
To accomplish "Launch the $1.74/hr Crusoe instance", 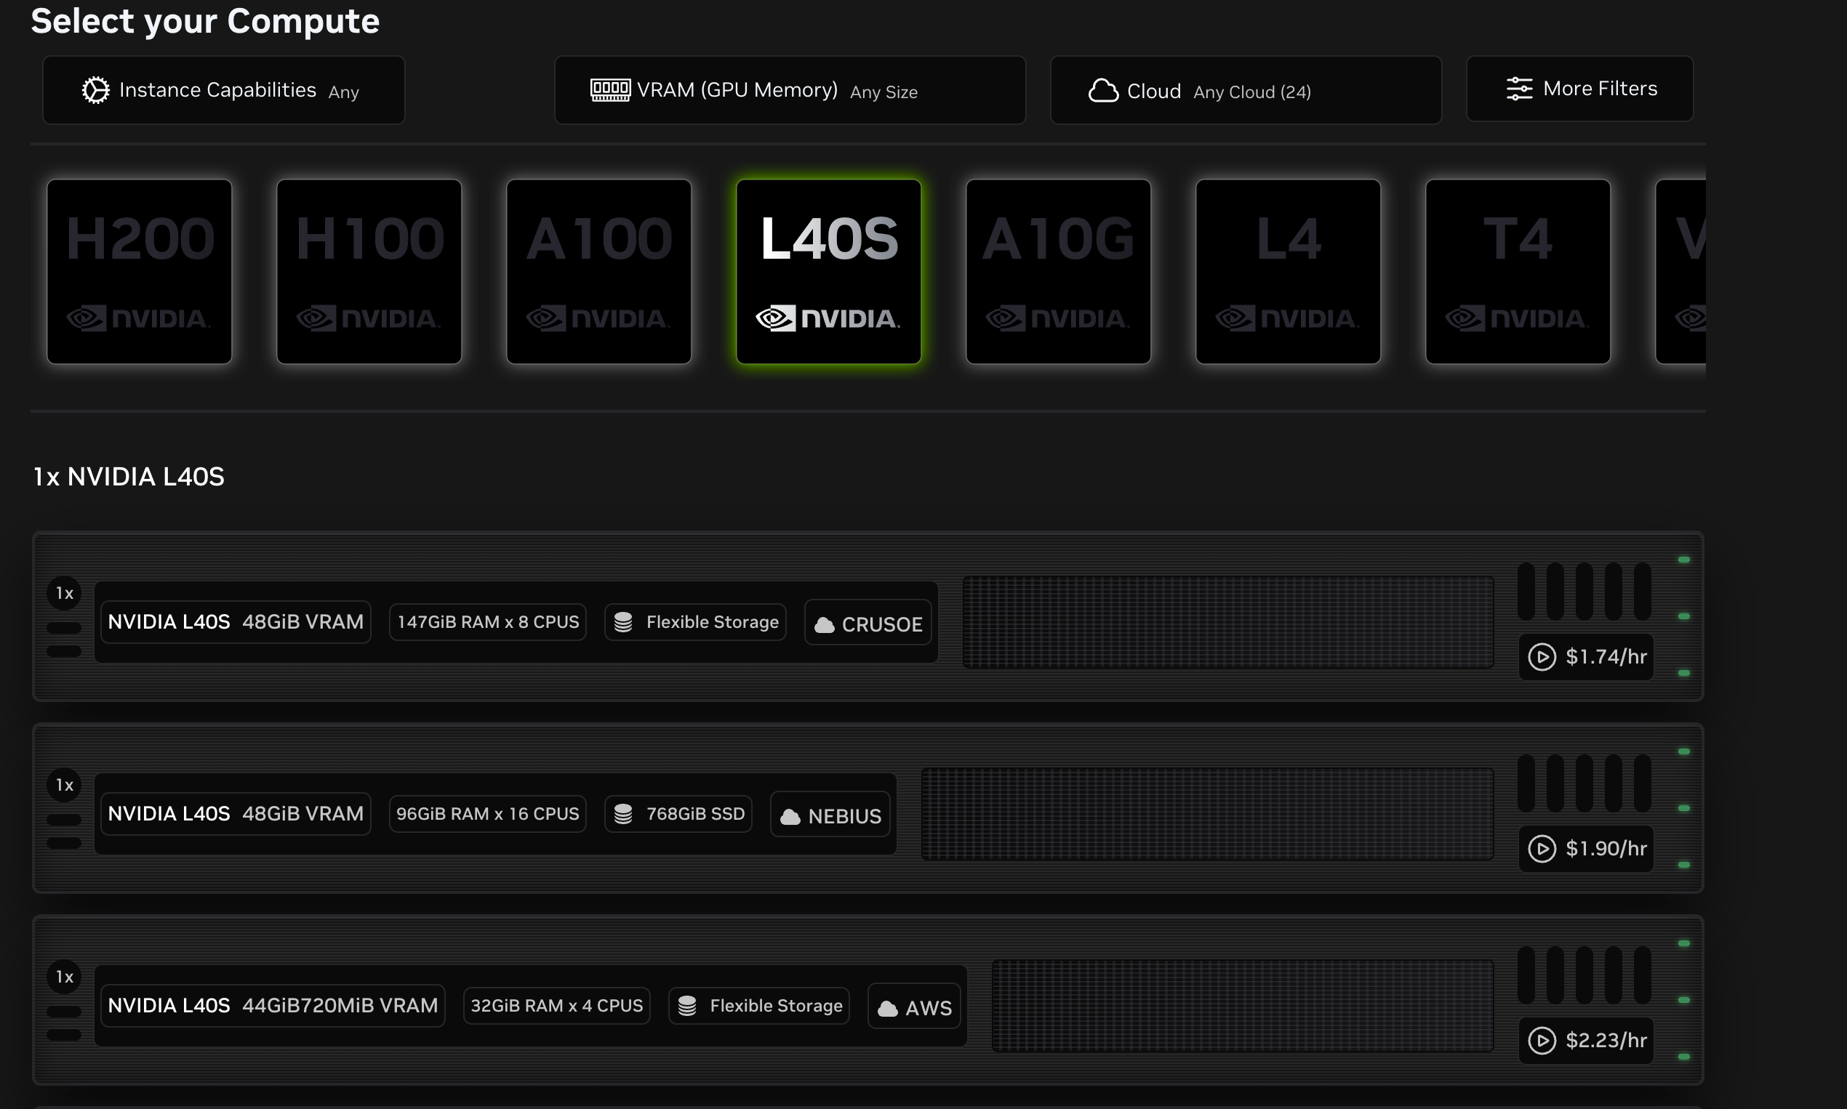I will pos(1586,657).
